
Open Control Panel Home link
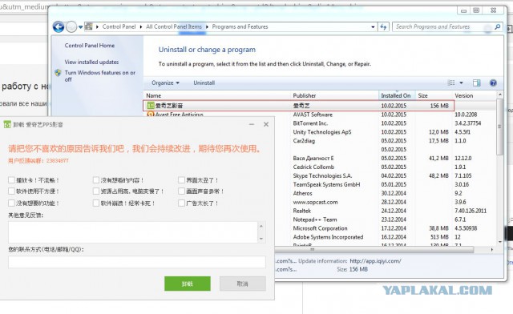(90, 46)
